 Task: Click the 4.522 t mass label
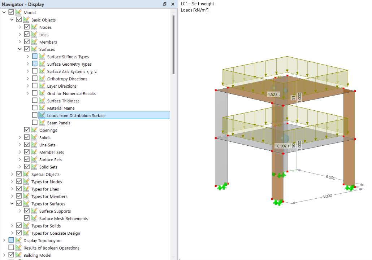point(274,94)
